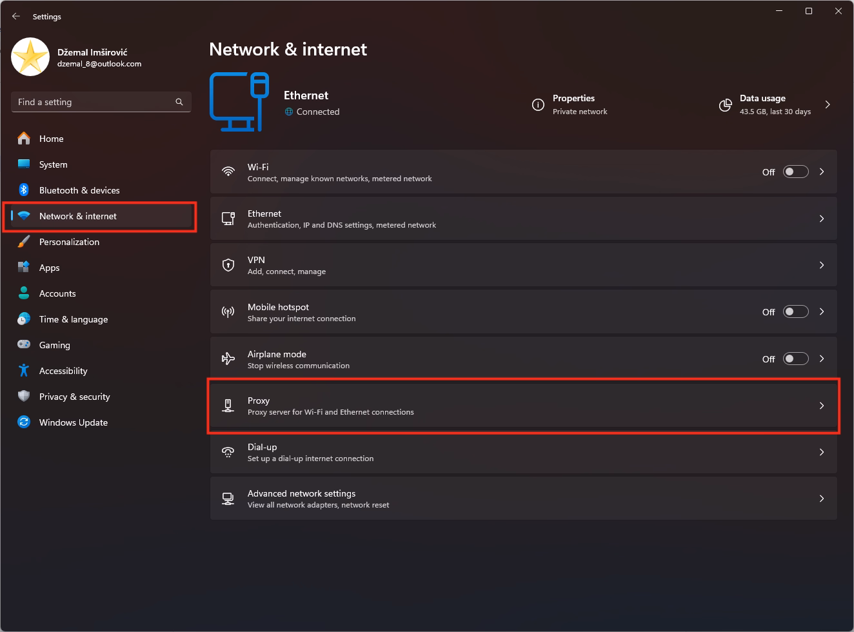
Task: Click the Windows Update sync icon
Action: click(x=24, y=422)
